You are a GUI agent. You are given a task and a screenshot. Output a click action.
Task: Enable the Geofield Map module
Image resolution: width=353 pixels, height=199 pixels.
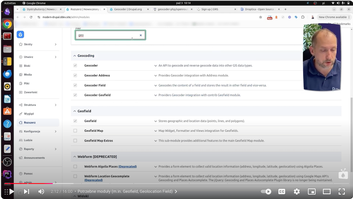75,130
